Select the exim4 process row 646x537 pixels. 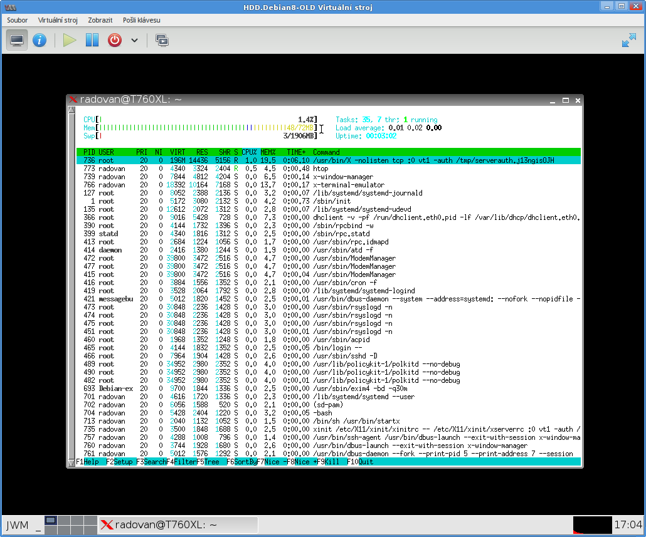[329, 388]
